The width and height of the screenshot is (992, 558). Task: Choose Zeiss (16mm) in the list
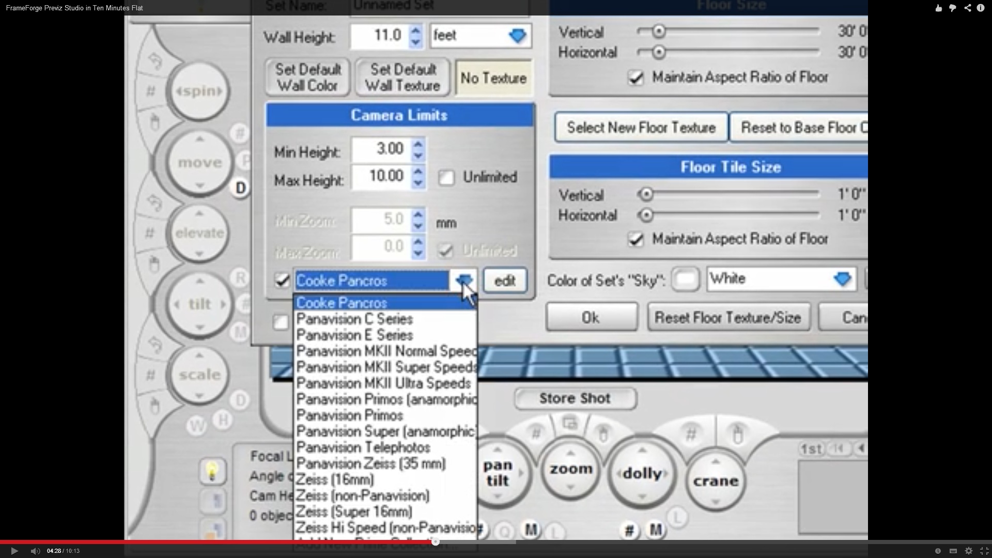pos(335,479)
